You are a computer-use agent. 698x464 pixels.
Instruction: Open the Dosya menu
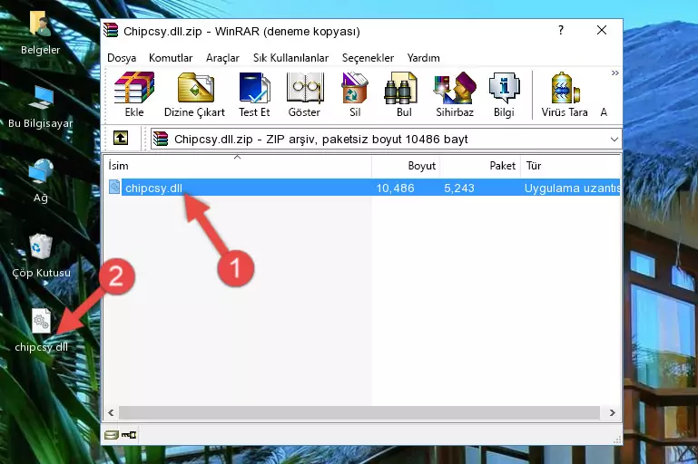click(x=122, y=58)
